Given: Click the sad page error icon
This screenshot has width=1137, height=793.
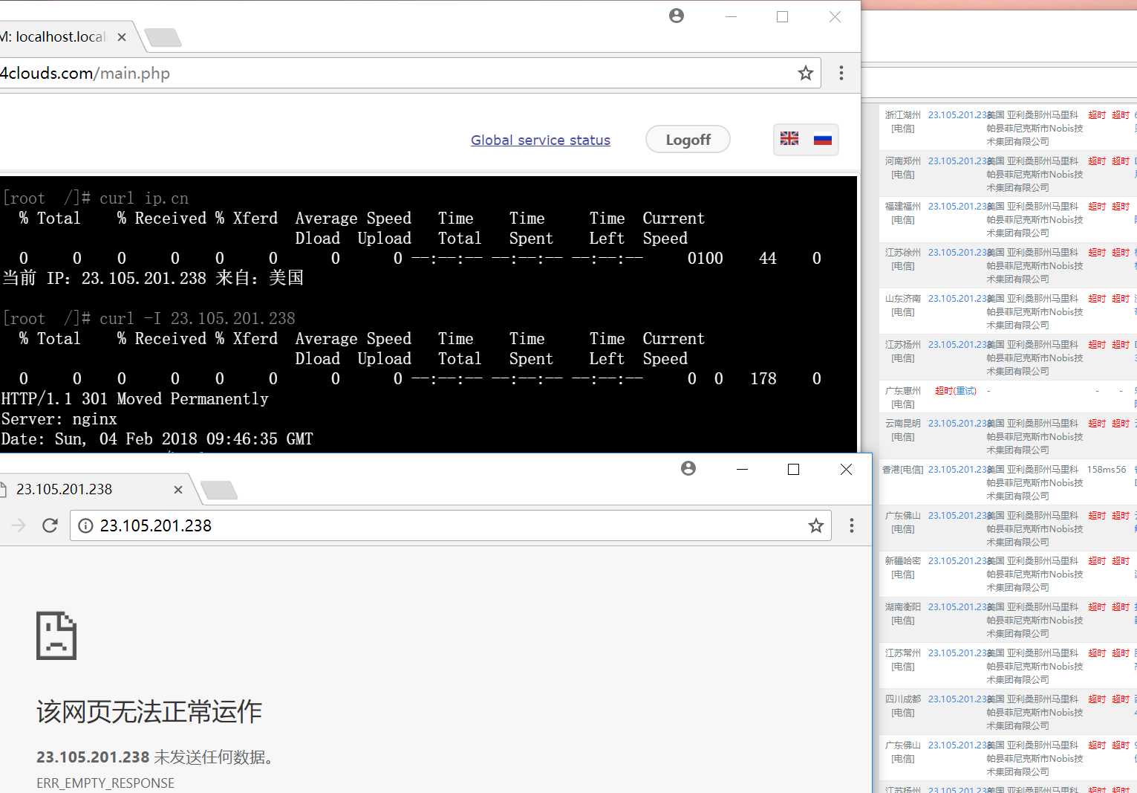Looking at the screenshot, I should click(56, 635).
